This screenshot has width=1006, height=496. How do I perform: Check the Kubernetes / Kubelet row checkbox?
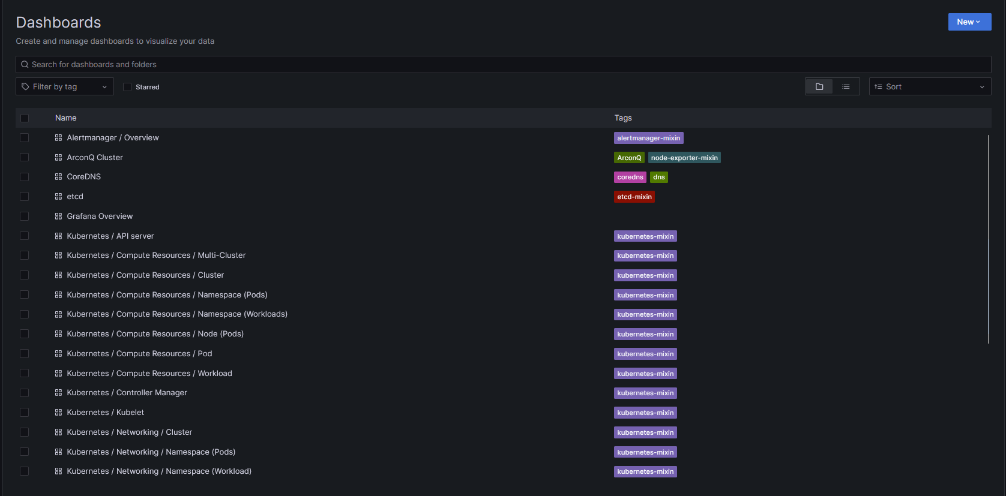(x=25, y=413)
